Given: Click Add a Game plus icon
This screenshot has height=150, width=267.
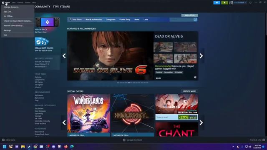Looking at the screenshot, I should coord(3,140).
